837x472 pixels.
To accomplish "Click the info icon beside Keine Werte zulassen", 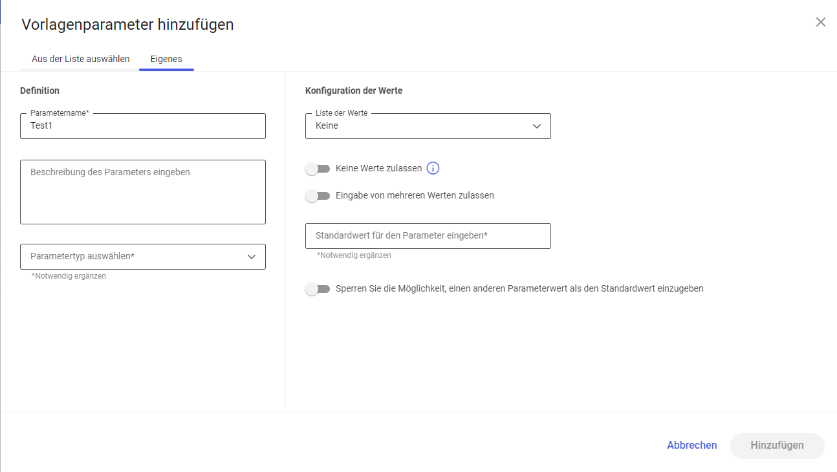I will point(433,168).
